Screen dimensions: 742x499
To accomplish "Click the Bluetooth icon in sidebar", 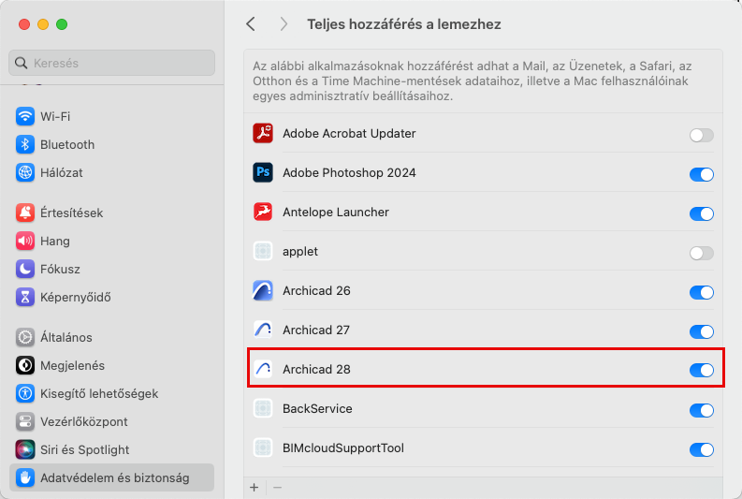I will [x=25, y=144].
